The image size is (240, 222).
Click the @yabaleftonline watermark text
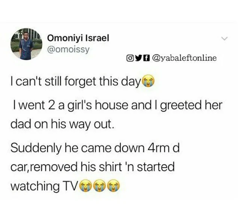pyautogui.click(x=184, y=58)
